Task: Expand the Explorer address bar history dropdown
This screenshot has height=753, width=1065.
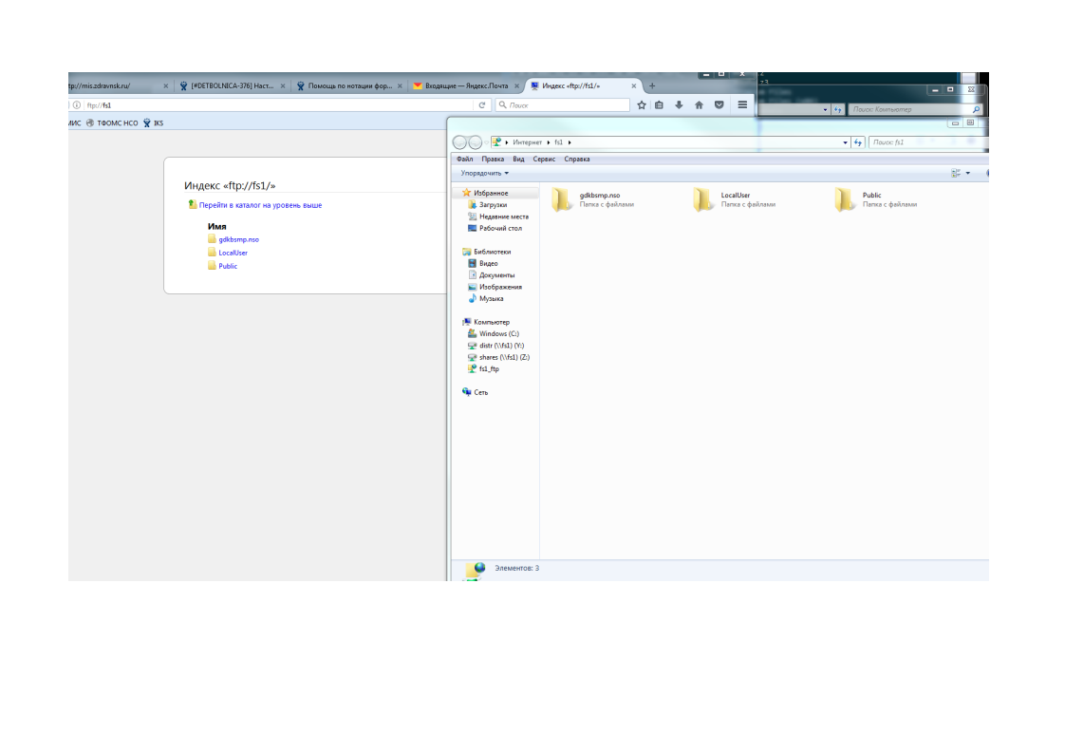Action: (846, 142)
